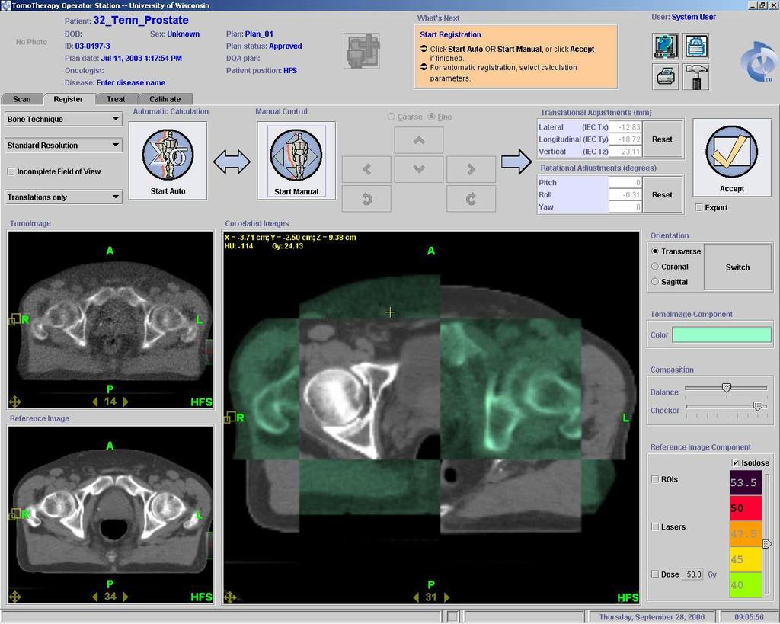Go to next slice in Correlated Images panel

click(x=446, y=597)
